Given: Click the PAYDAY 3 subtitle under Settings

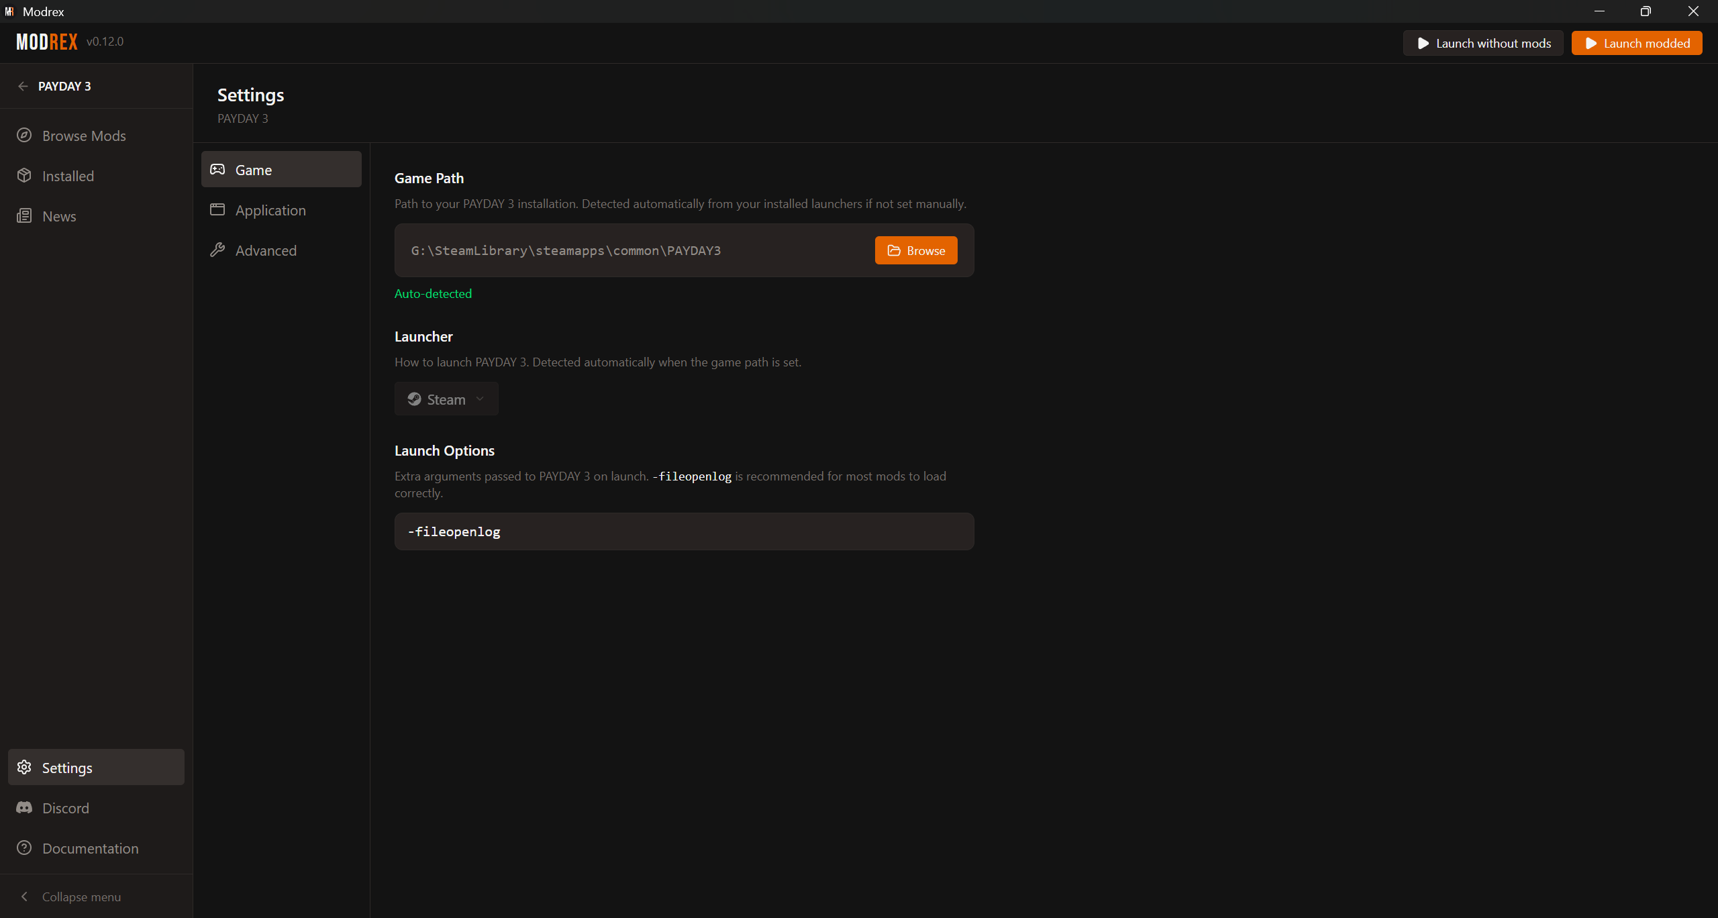Looking at the screenshot, I should [x=242, y=119].
